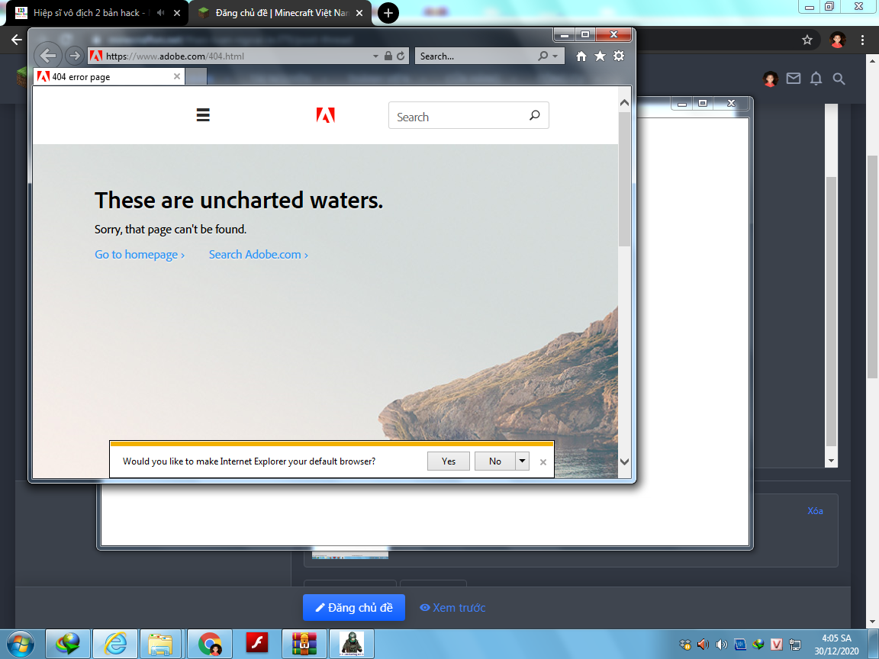Click Yes to make IE default browser
Viewport: 879px width, 659px height.
click(x=449, y=461)
